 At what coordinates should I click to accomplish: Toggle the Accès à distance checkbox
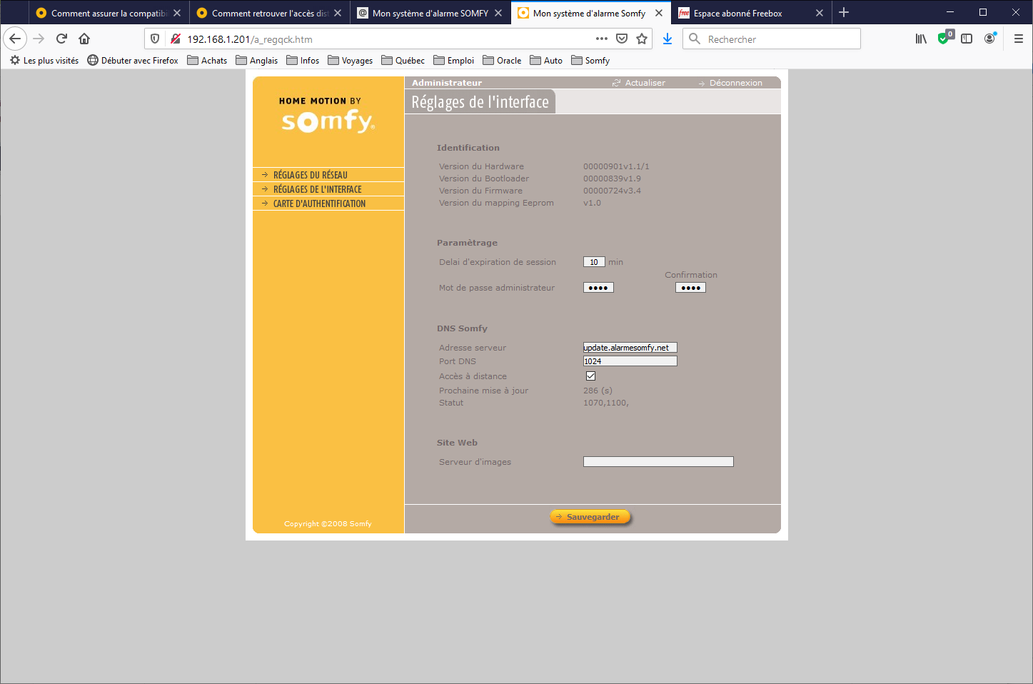point(590,376)
